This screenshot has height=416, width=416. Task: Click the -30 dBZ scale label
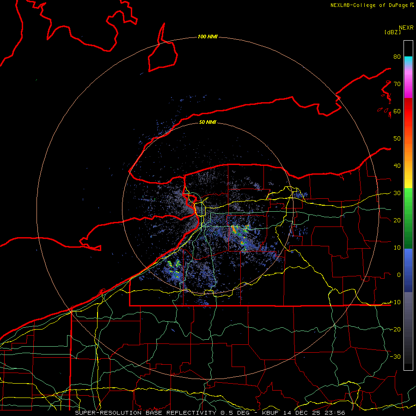click(x=395, y=356)
